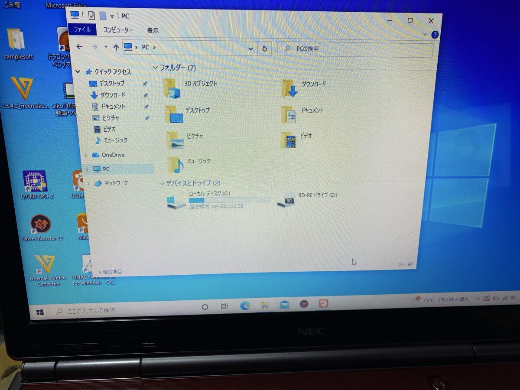Open Task View on the taskbar

point(224,306)
